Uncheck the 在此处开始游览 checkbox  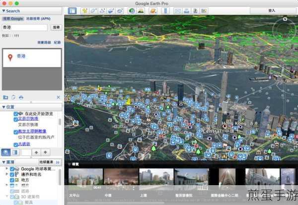click(16, 114)
